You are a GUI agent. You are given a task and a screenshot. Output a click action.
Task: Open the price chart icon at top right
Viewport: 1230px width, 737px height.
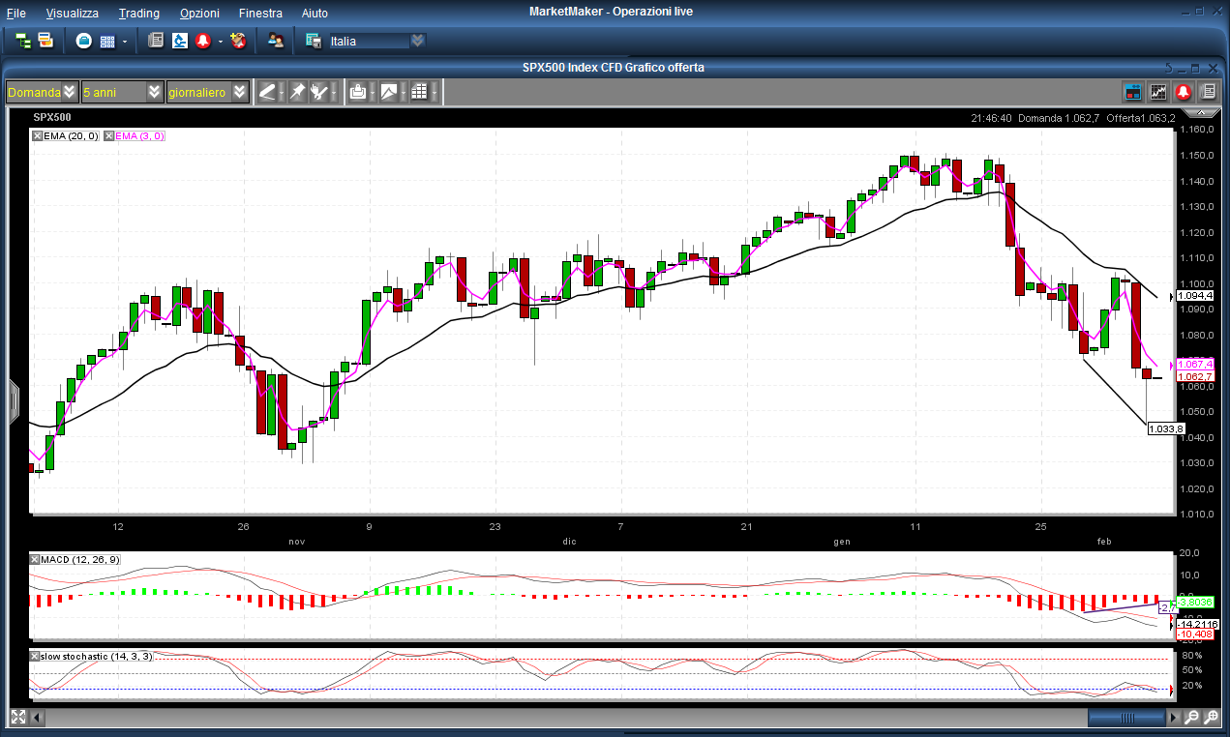(1157, 92)
